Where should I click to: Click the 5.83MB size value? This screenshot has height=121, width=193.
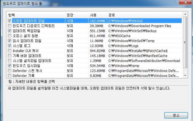pyautogui.click(x=95, y=76)
